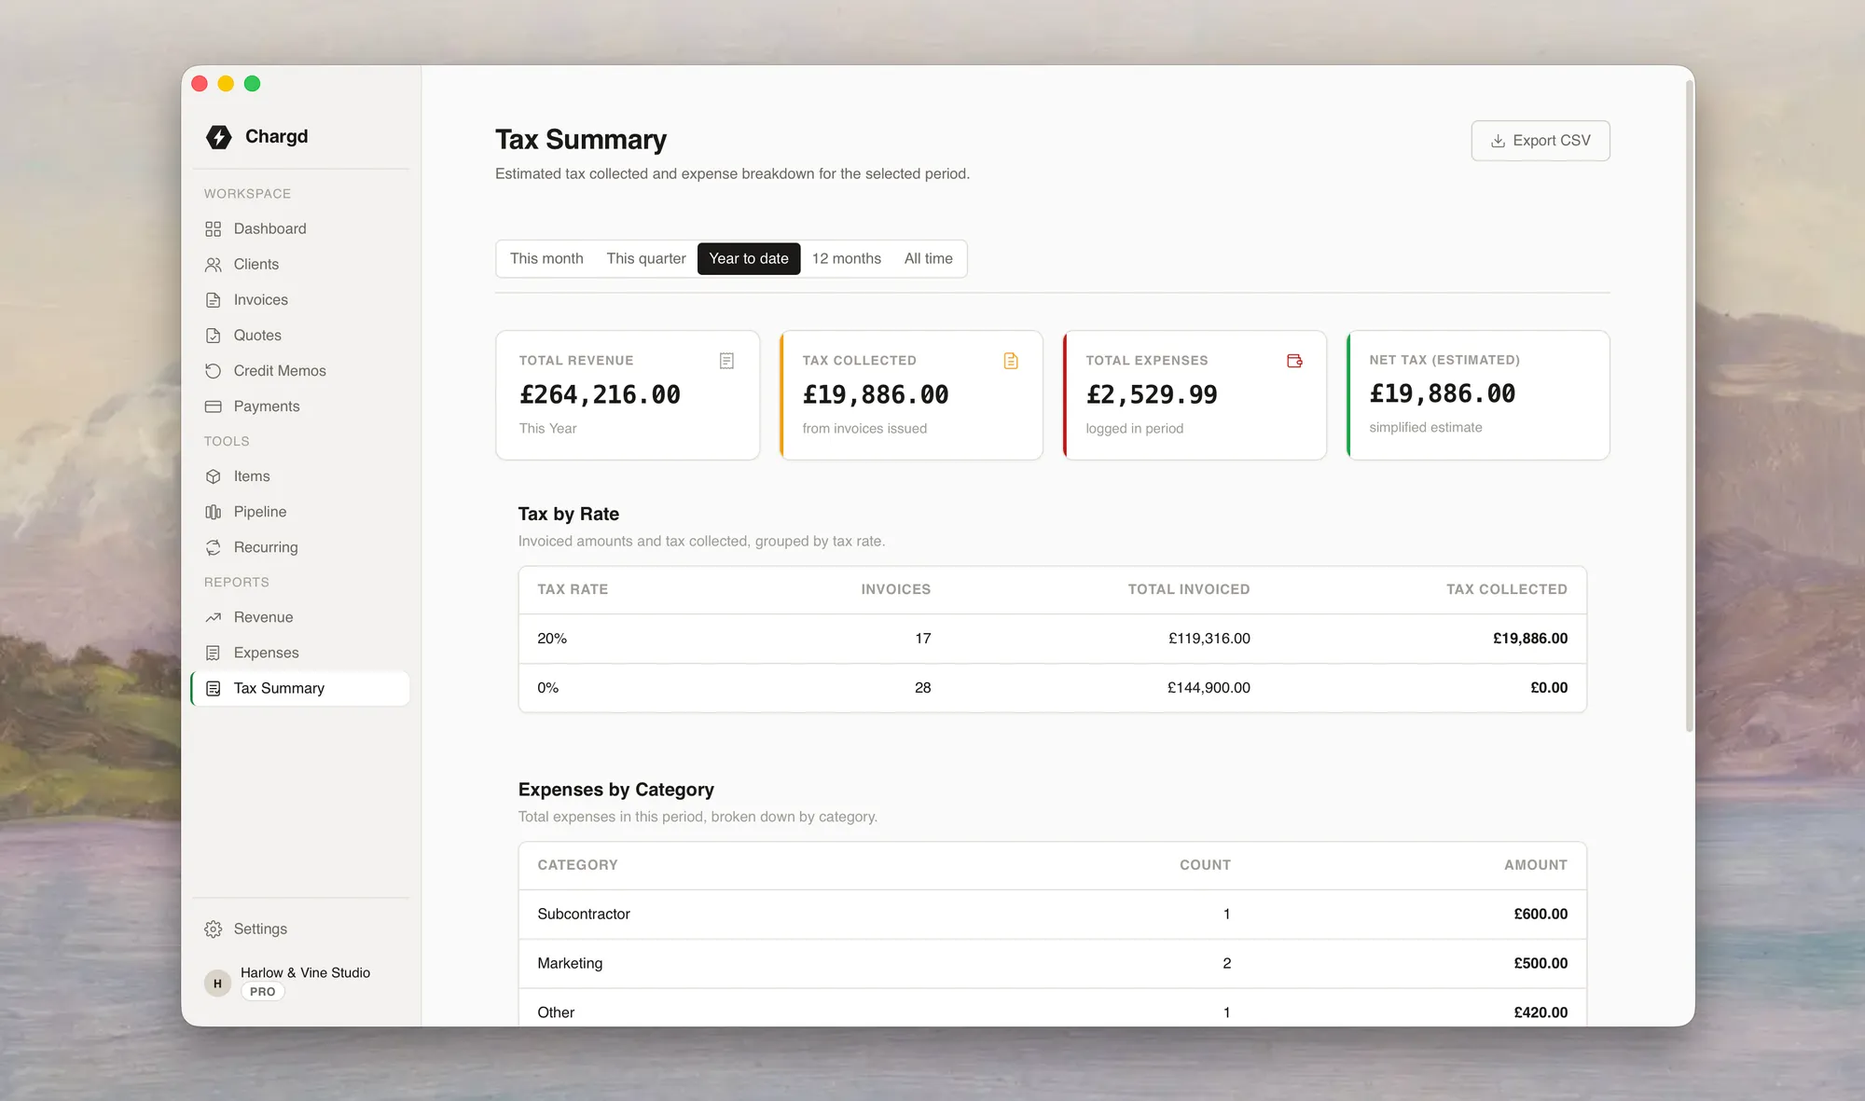Go to the Clients page
Screen dimensions: 1865x1101
pos(300,265)
